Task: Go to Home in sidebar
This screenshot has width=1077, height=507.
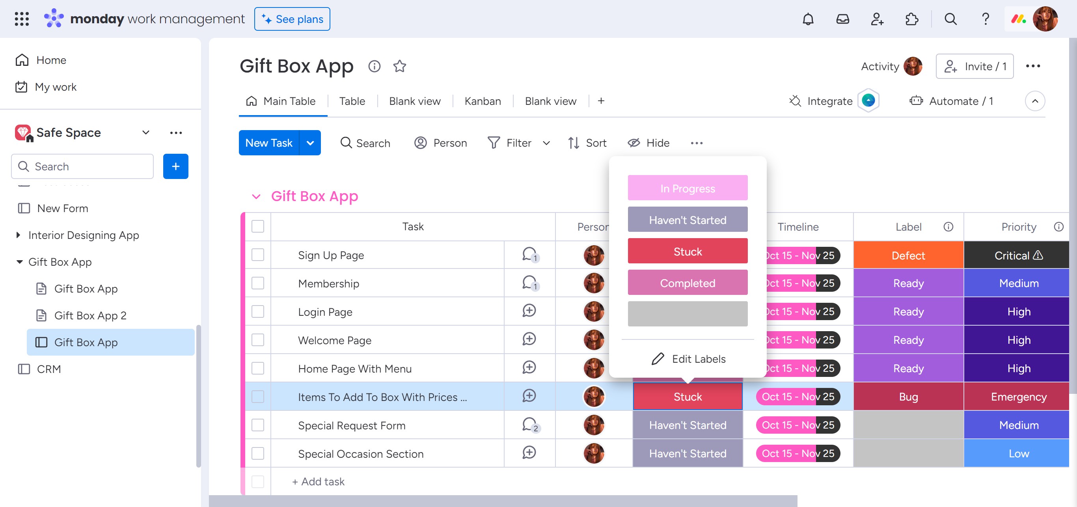Action: tap(41, 60)
